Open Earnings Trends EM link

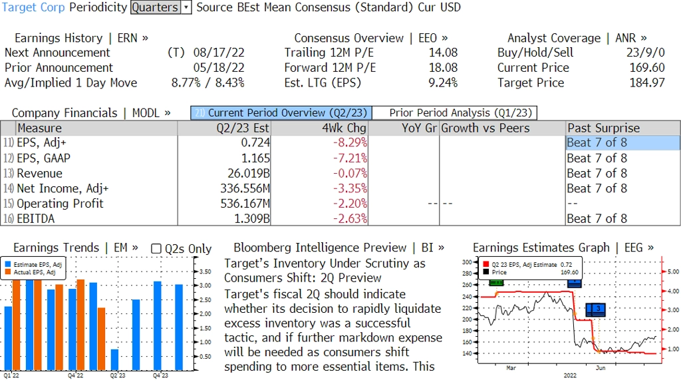tap(76, 248)
